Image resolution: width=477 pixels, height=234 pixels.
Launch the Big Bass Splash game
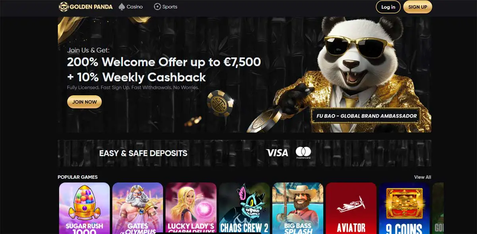click(x=297, y=208)
